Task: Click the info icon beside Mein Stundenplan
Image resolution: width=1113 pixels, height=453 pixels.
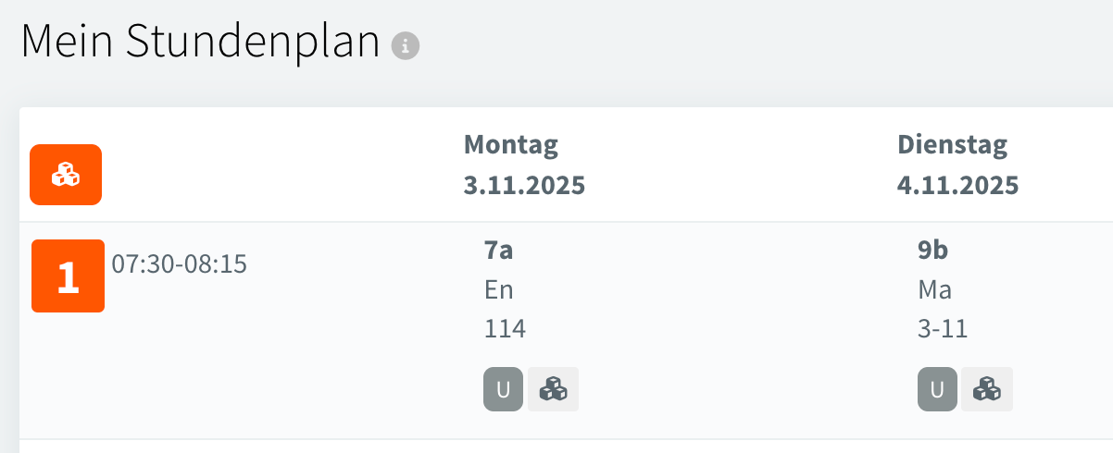Action: [x=406, y=45]
